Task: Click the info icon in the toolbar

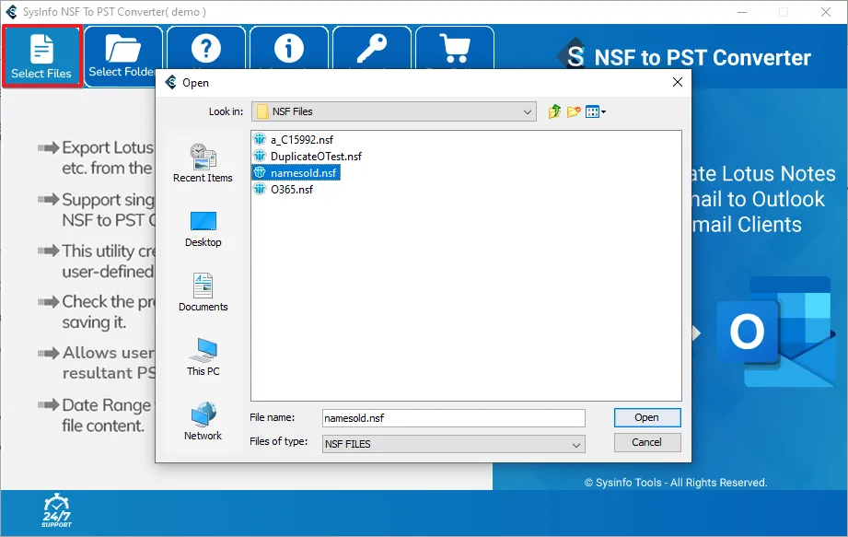Action: tap(289, 48)
